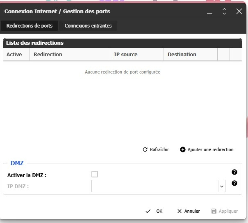Minimize the Gestion des ports window

coord(210,12)
